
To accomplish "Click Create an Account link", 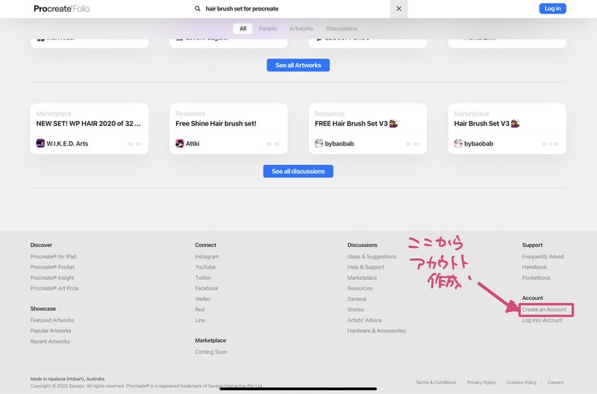I will click(x=544, y=310).
